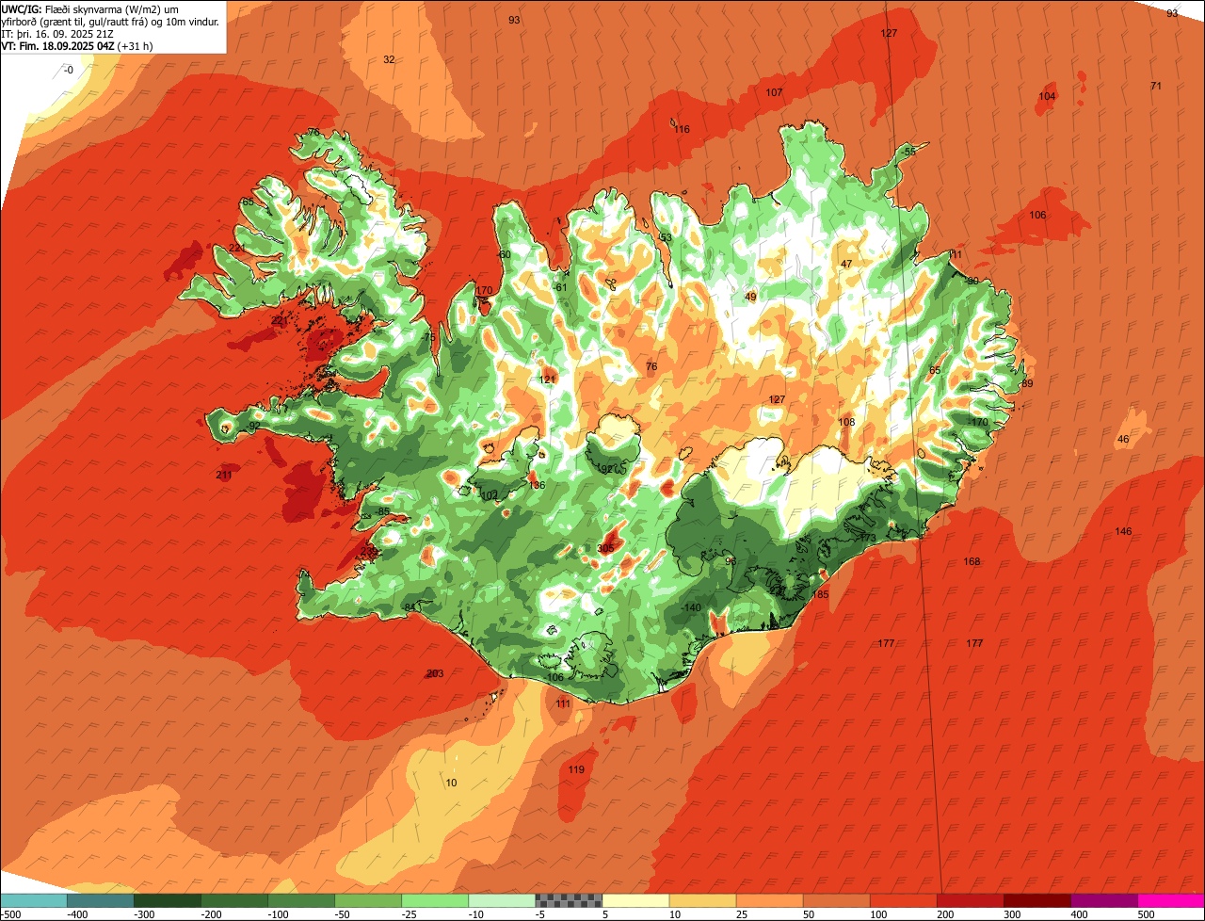
Task: Select the magenta legend swatch above 500
Action: [1171, 900]
